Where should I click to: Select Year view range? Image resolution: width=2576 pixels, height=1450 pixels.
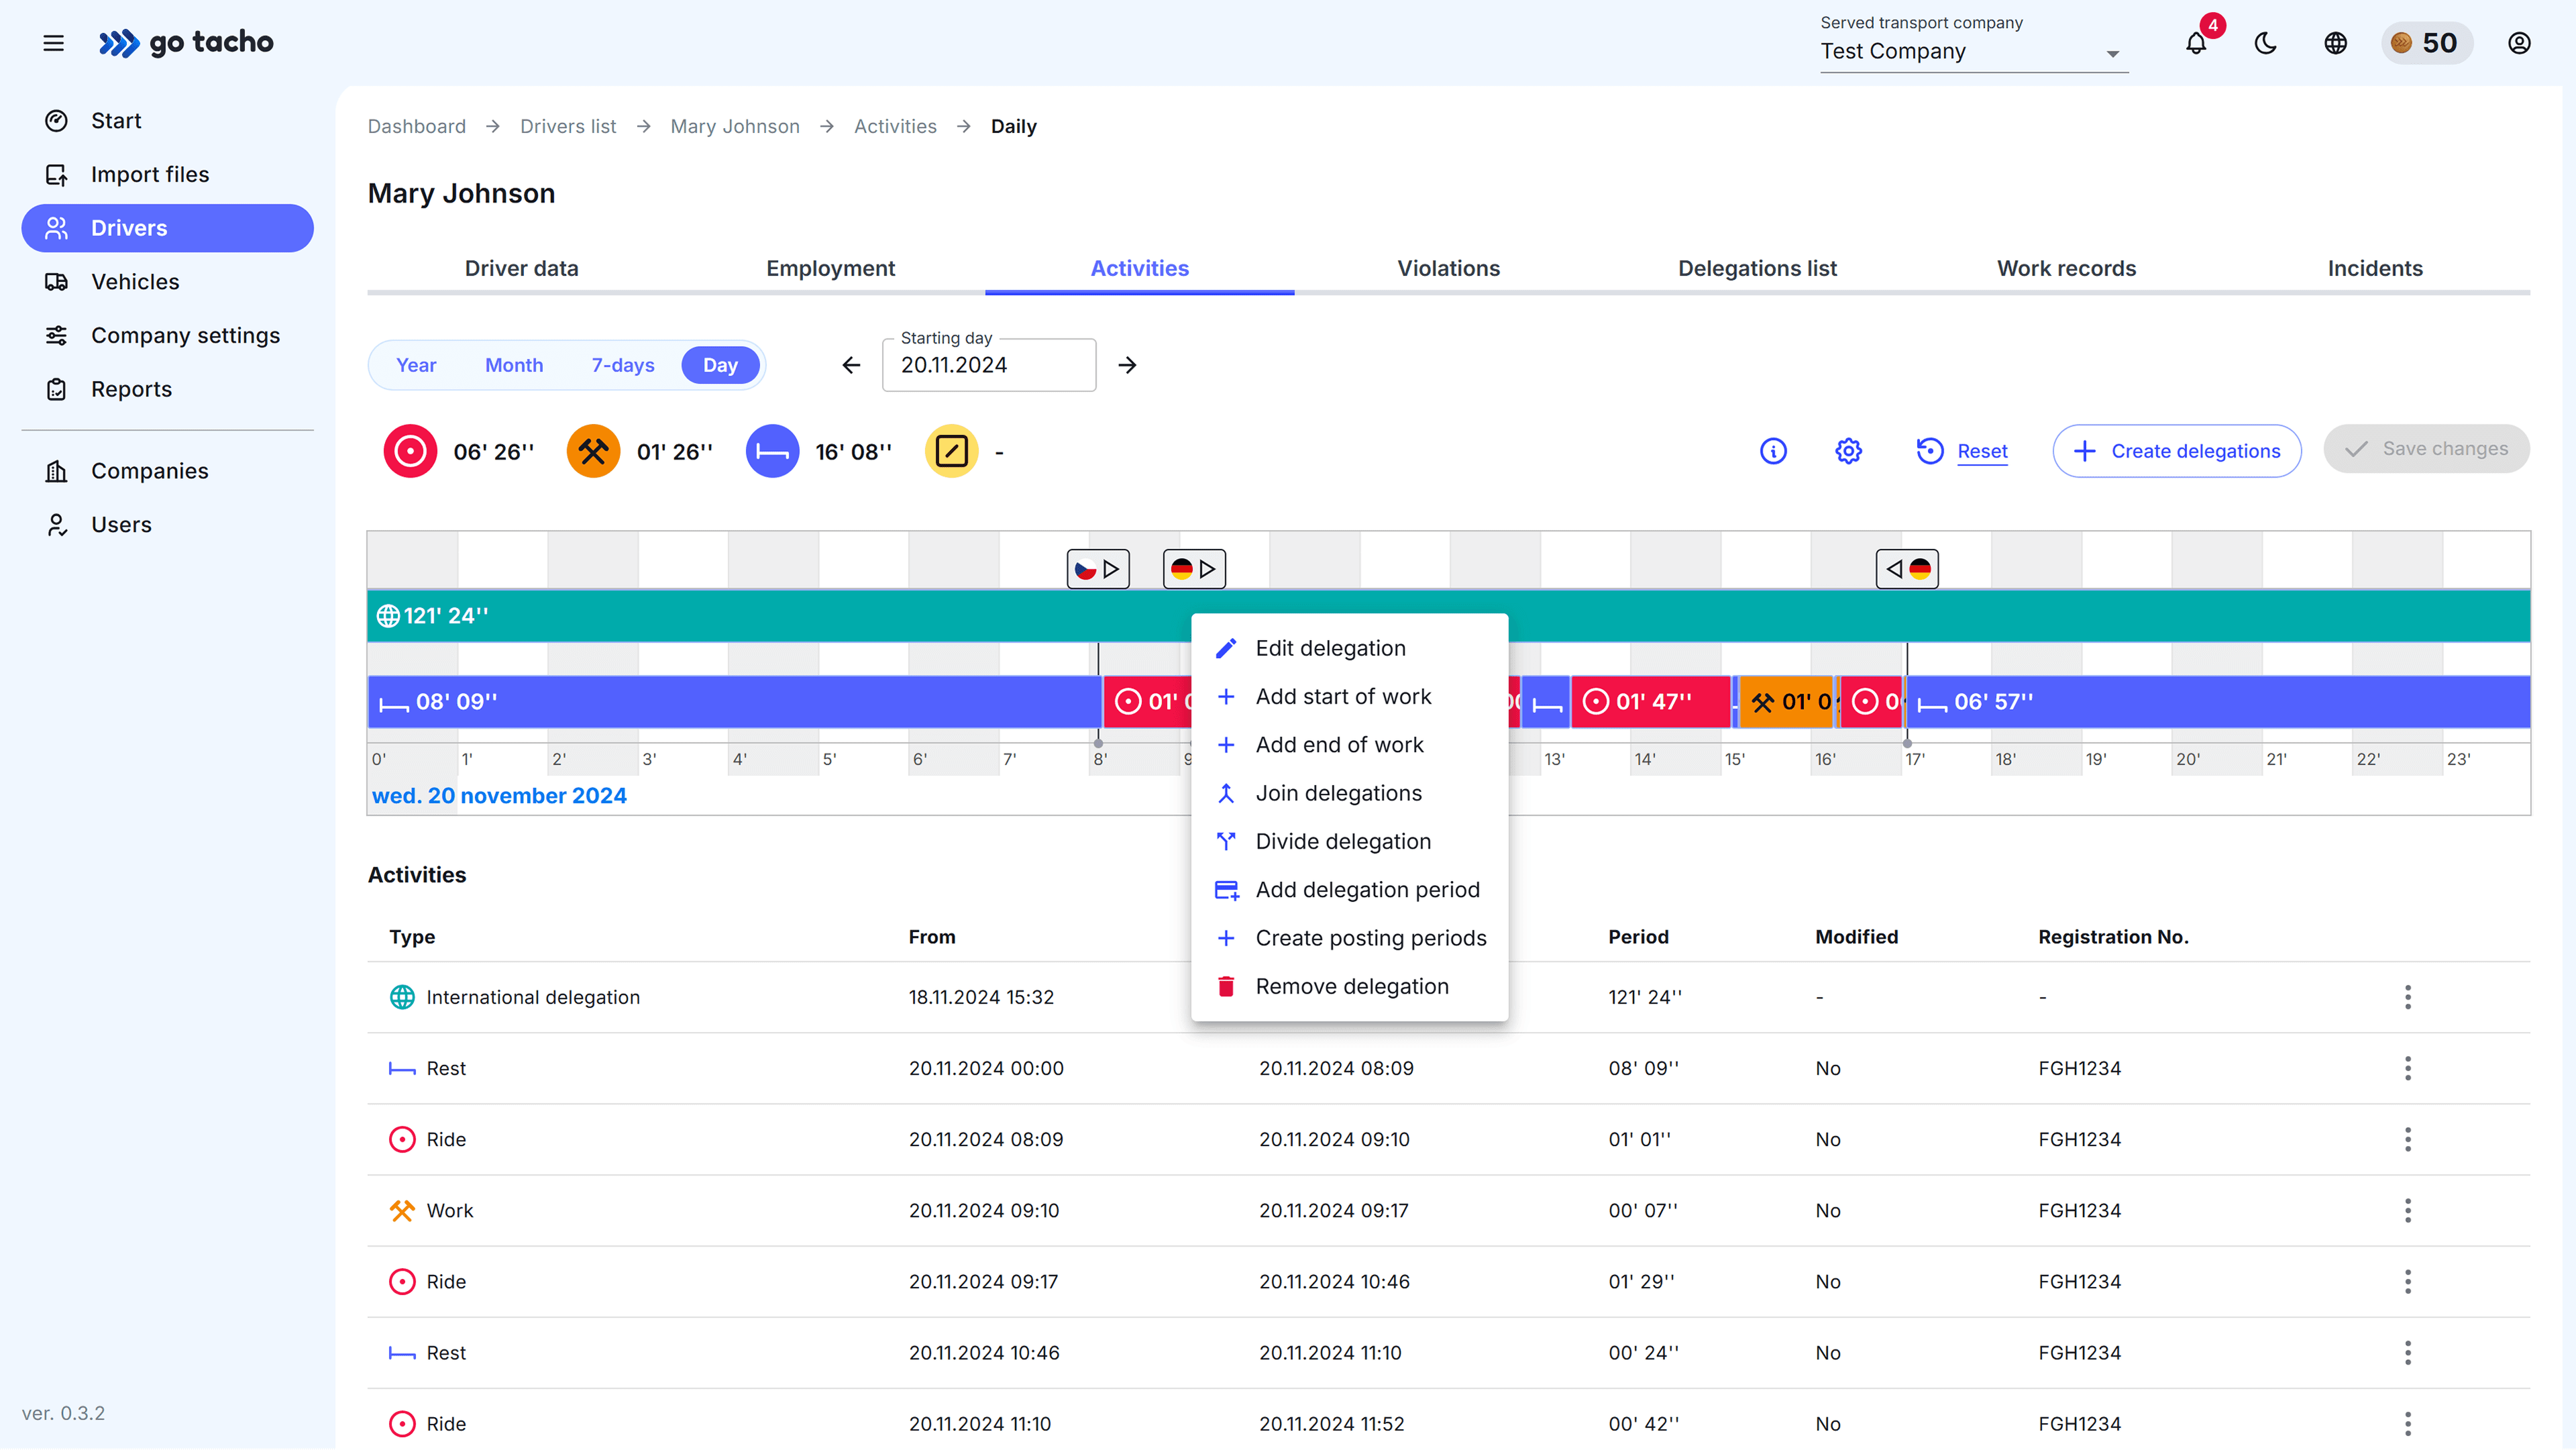click(416, 366)
